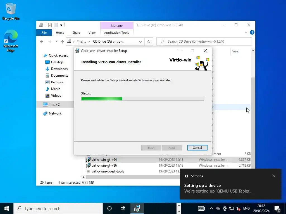Click the OneDrive cloud tray icon
The height and width of the screenshot is (214, 286).
click(218, 208)
